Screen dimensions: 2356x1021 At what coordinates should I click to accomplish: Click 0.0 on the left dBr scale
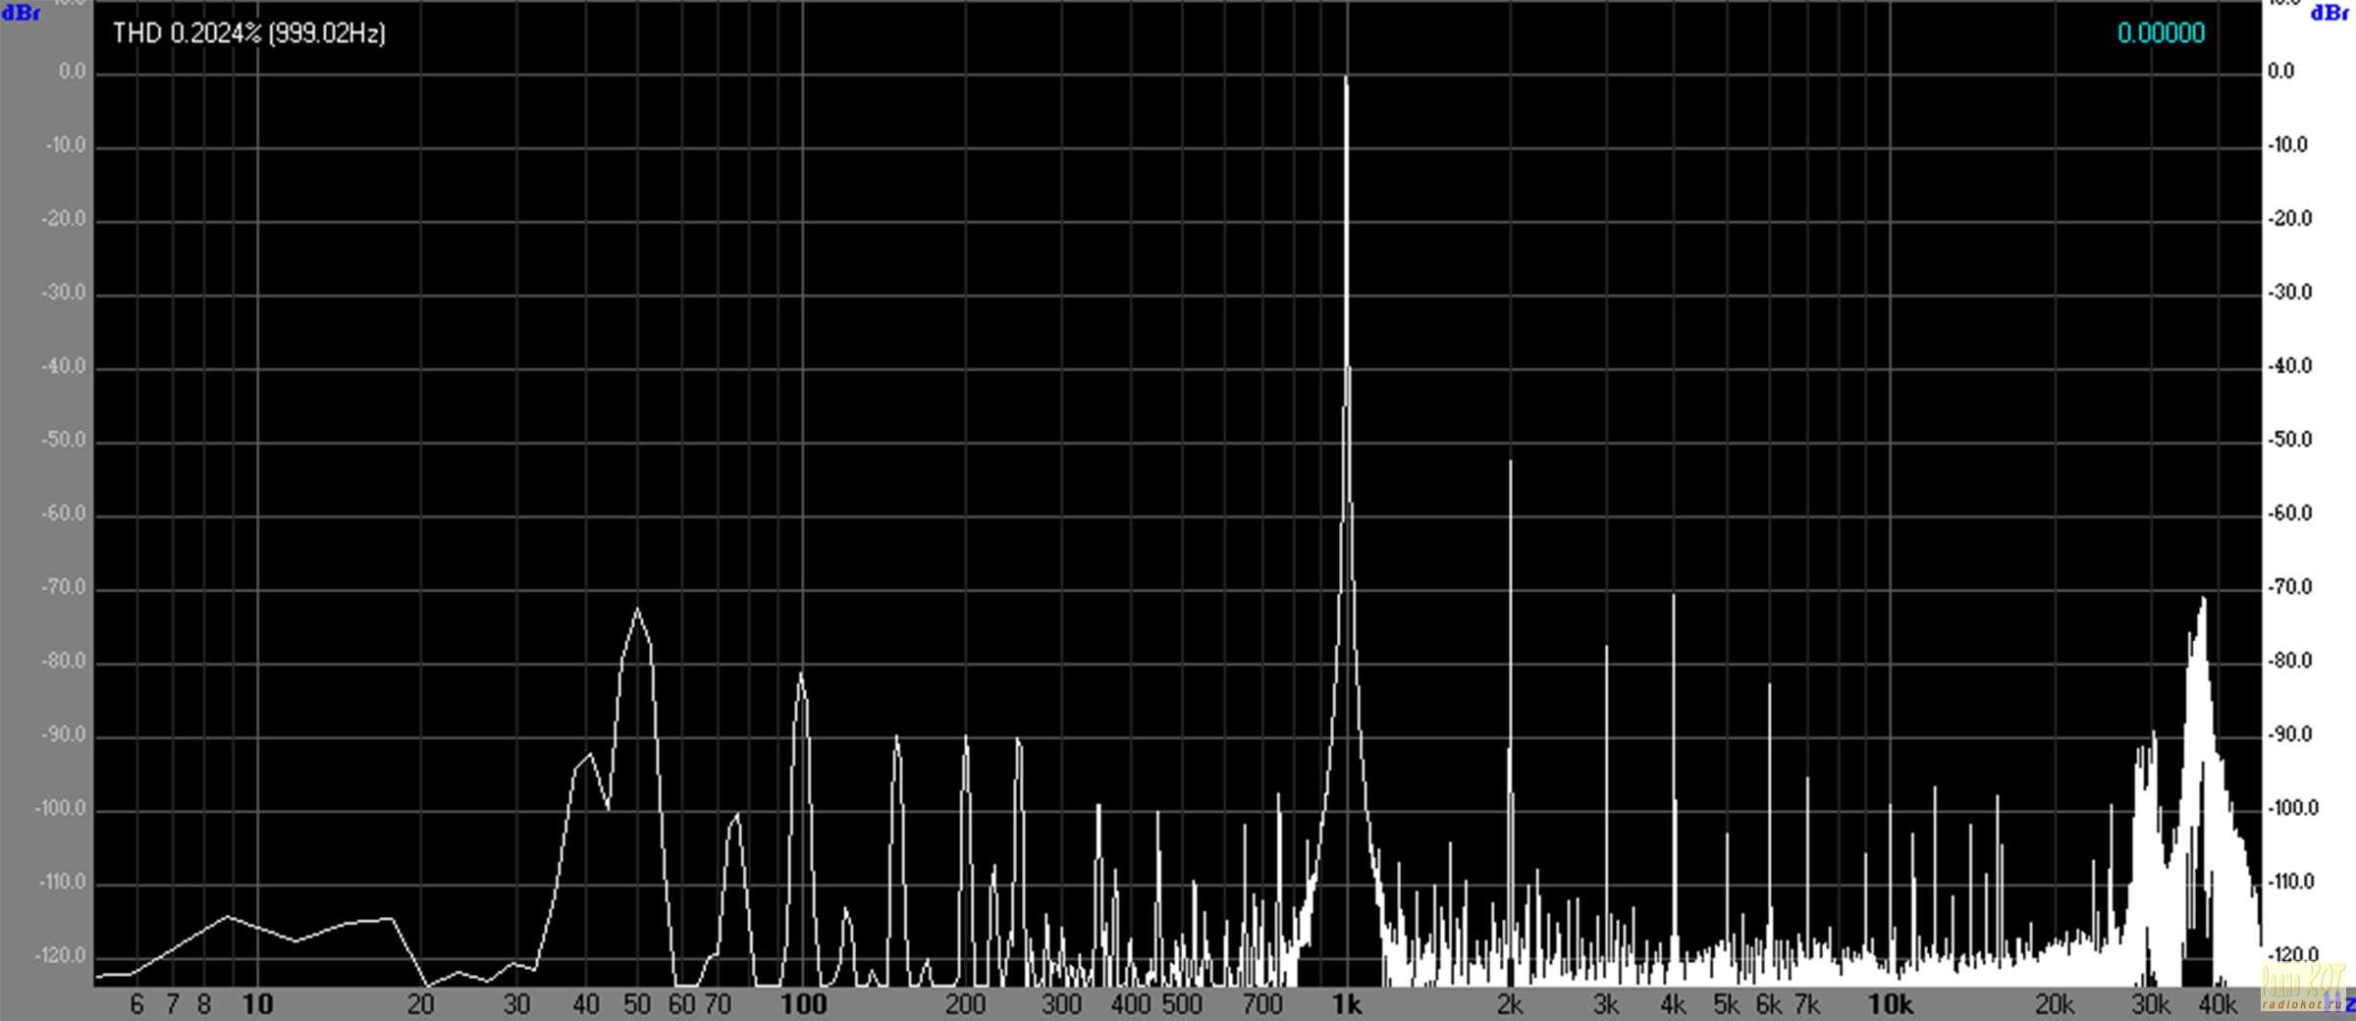(x=73, y=72)
